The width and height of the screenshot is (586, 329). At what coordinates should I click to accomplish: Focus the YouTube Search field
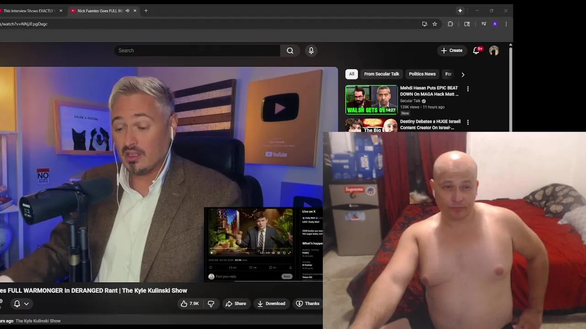click(x=197, y=51)
